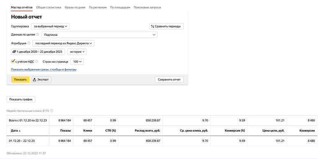This screenshot has width=318, height=159.
Task: Click the yellow Показать button
Action: [20, 79]
